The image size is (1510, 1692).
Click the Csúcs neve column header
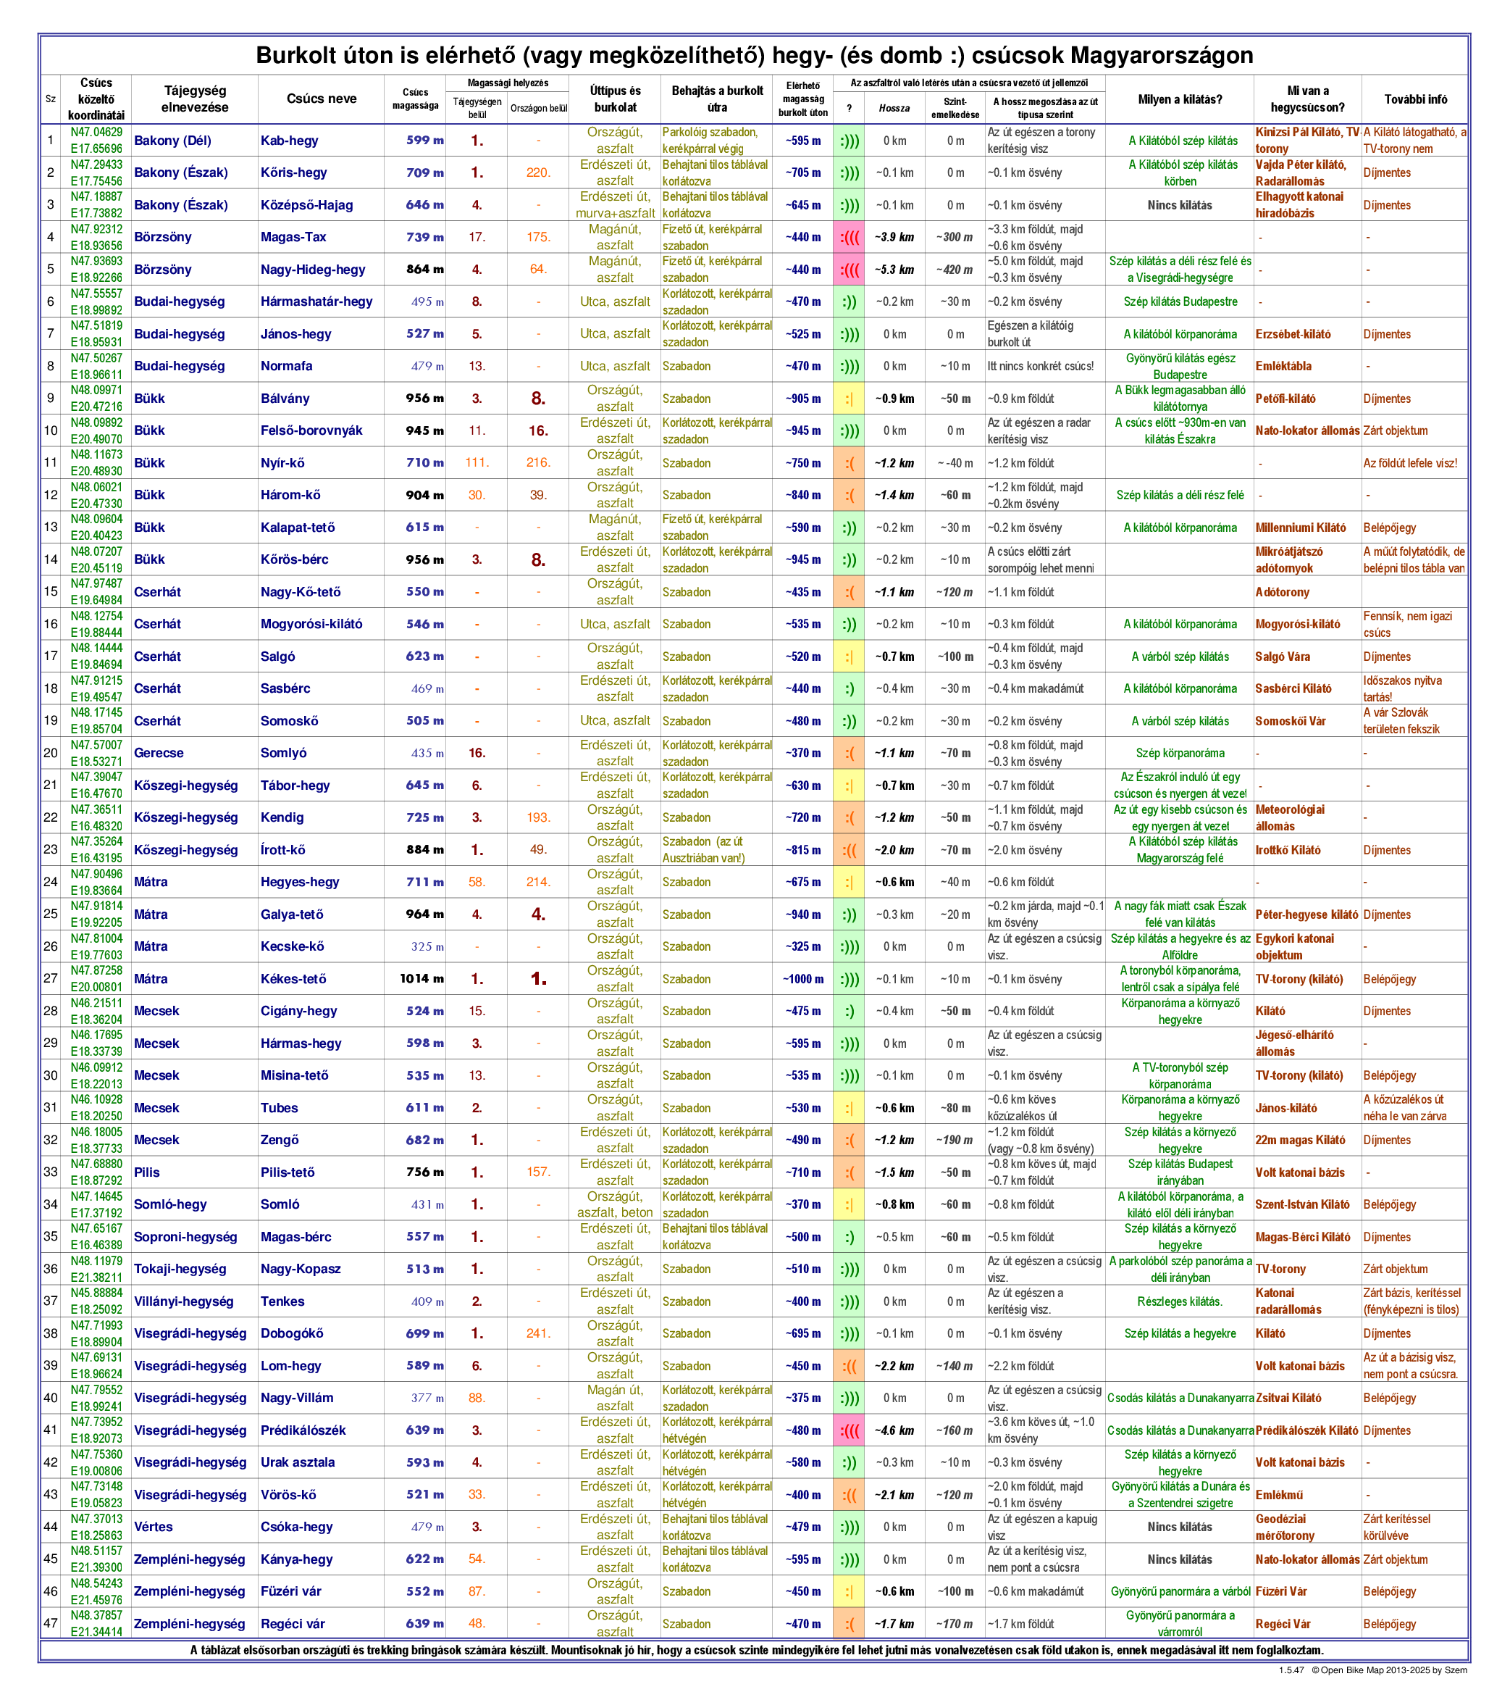tap(321, 99)
